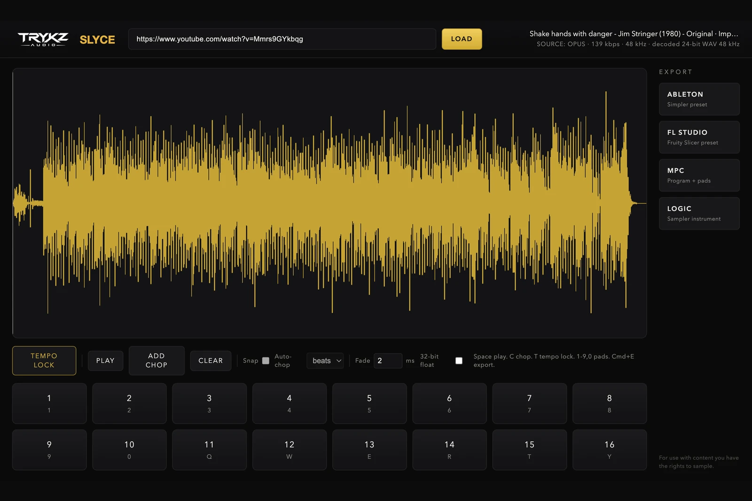The height and width of the screenshot is (501, 752).
Task: Trigger pad 16 (key Y)
Action: (610, 450)
